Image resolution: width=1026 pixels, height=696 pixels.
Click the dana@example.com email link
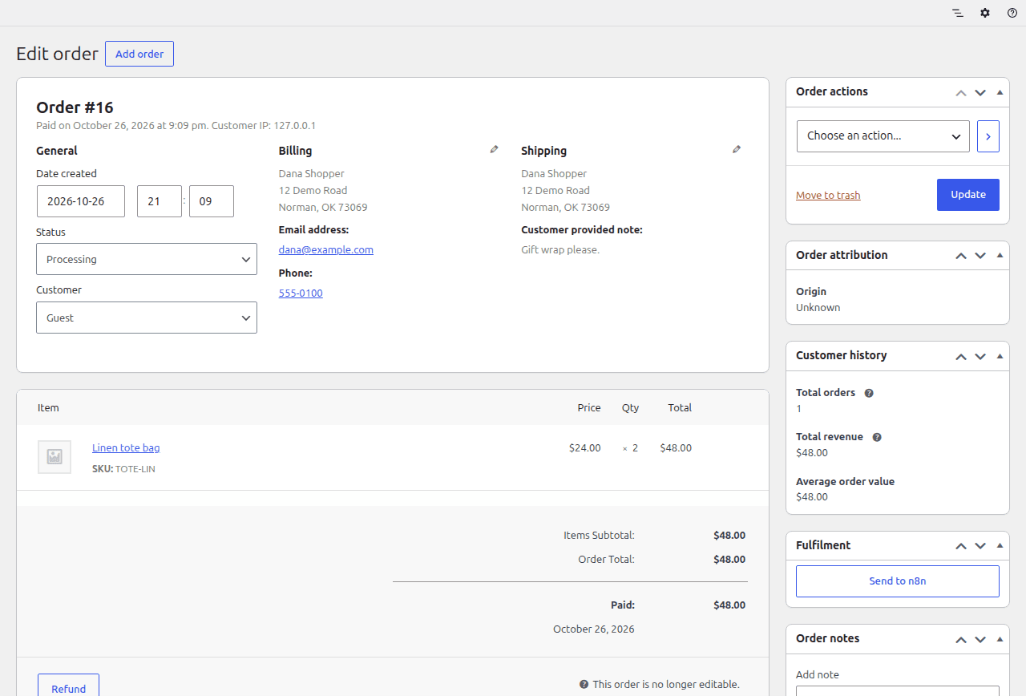click(326, 249)
